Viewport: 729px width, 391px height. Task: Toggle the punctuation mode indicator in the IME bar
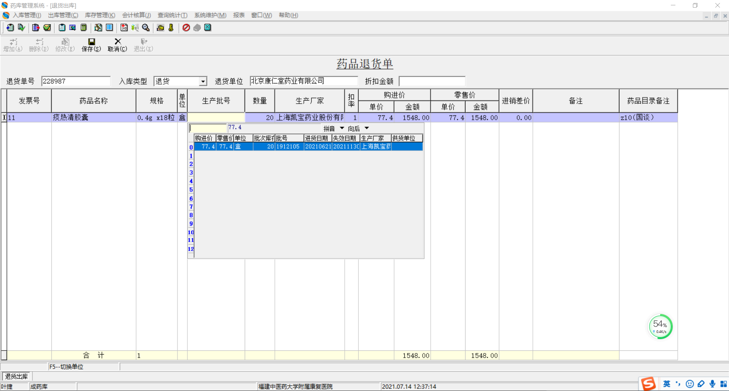coord(678,384)
